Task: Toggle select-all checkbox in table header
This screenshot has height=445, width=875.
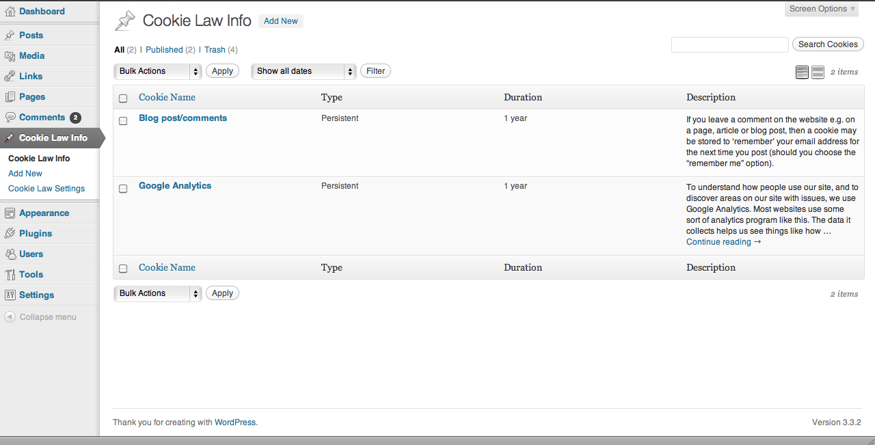Action: (123, 98)
